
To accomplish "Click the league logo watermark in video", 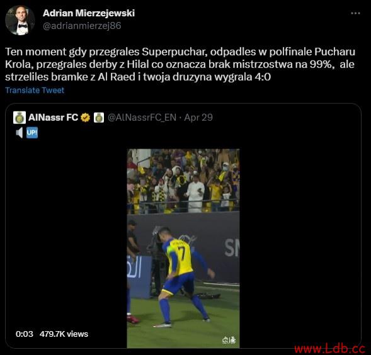I will tap(229, 340).
